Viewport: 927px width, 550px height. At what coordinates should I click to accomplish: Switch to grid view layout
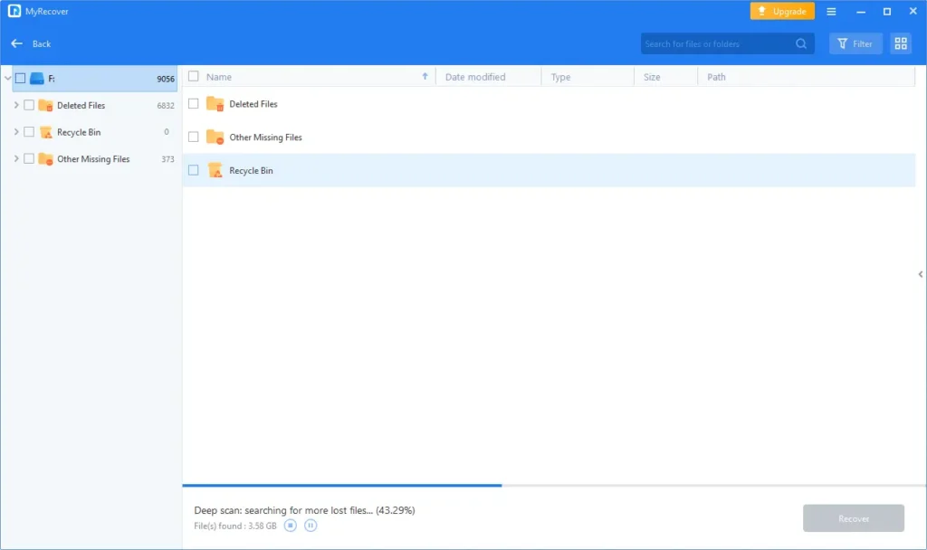coord(900,43)
